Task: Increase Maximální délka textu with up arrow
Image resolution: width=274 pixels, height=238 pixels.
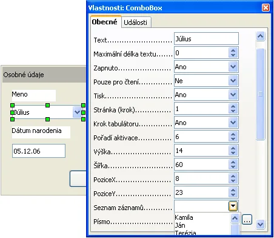Action: click(x=233, y=50)
